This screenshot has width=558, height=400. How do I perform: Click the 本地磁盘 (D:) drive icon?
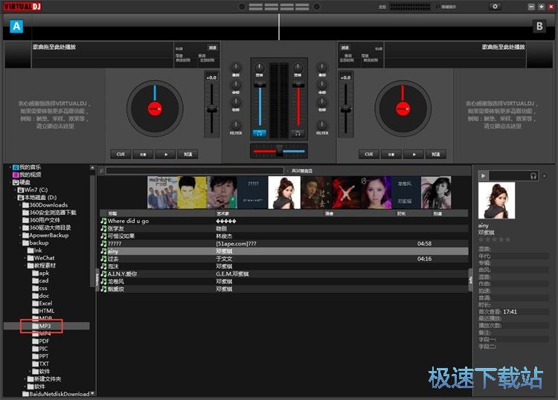[x=21, y=197]
